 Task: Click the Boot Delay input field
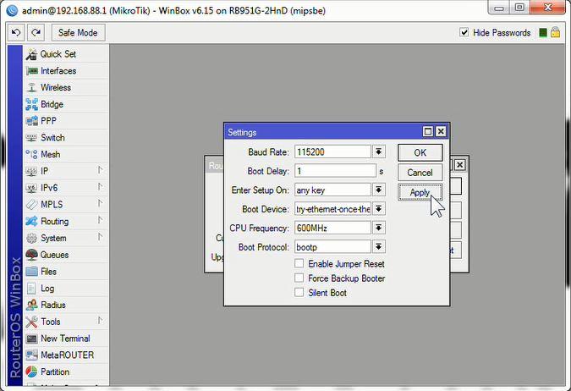point(335,171)
